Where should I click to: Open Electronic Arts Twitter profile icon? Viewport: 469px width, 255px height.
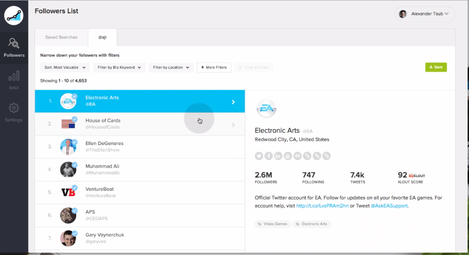tap(259, 156)
